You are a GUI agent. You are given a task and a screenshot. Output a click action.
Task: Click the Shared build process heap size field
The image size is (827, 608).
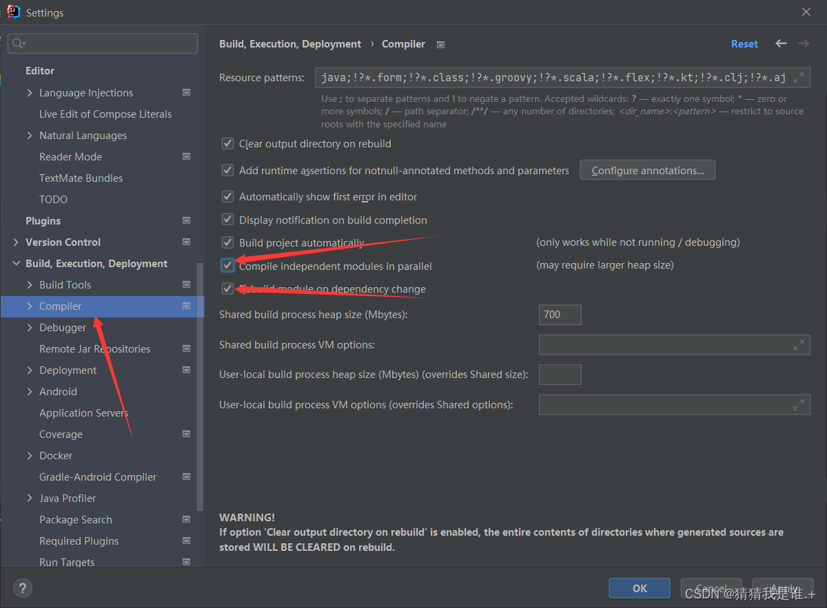click(x=560, y=315)
